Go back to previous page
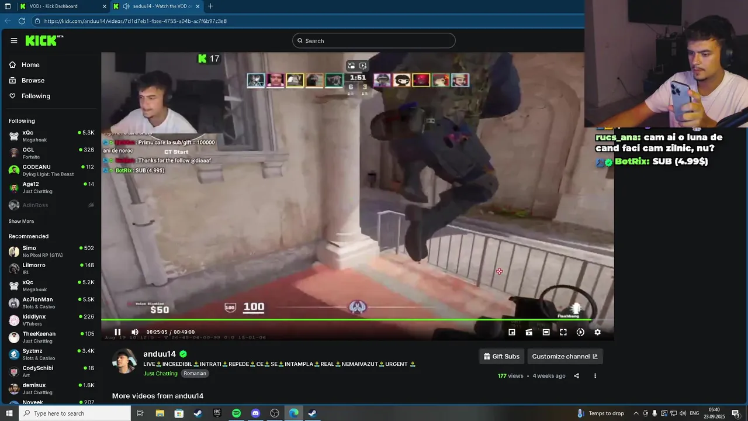Image resolution: width=748 pixels, height=421 pixels. click(8, 21)
